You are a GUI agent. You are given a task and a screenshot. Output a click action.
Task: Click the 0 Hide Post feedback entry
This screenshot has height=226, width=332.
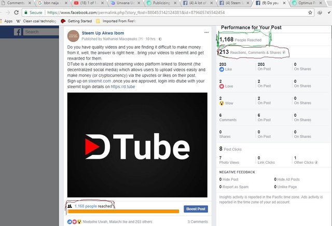(x=229, y=179)
